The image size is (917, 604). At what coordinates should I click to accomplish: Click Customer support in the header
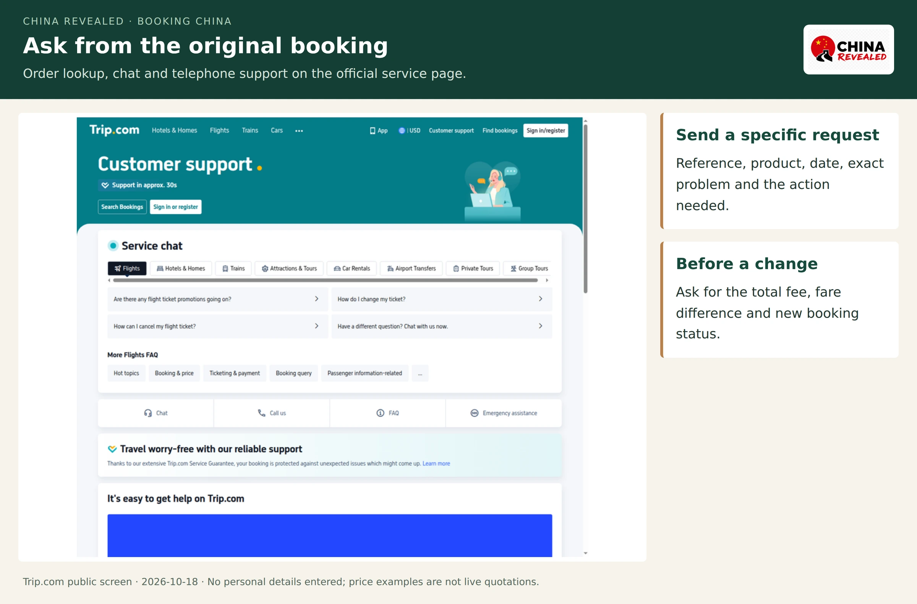tap(451, 131)
